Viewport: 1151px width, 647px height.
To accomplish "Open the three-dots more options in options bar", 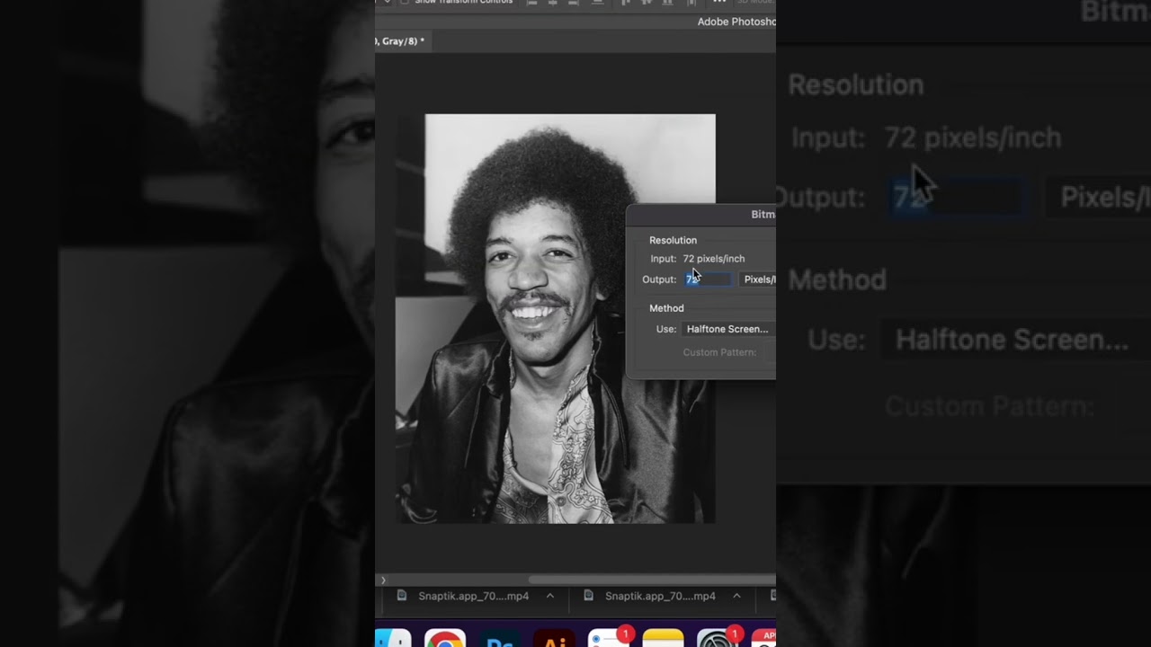I will click(x=718, y=3).
